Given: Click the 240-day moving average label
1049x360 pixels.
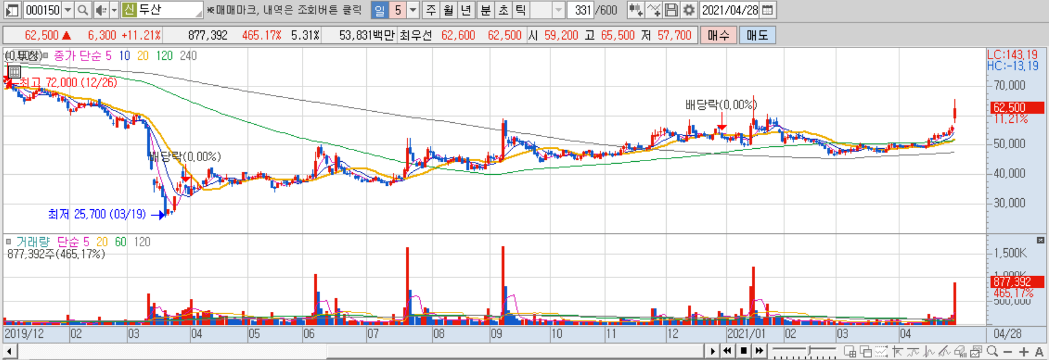Looking at the screenshot, I should coord(188,56).
